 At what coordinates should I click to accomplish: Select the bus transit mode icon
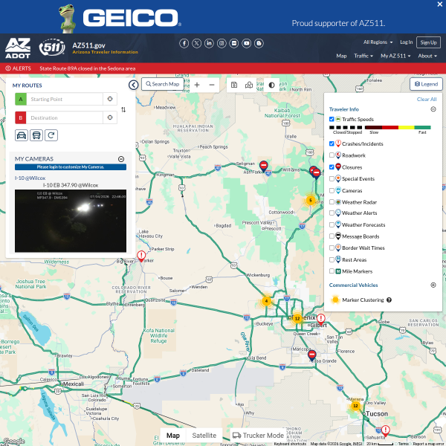tap(36, 135)
